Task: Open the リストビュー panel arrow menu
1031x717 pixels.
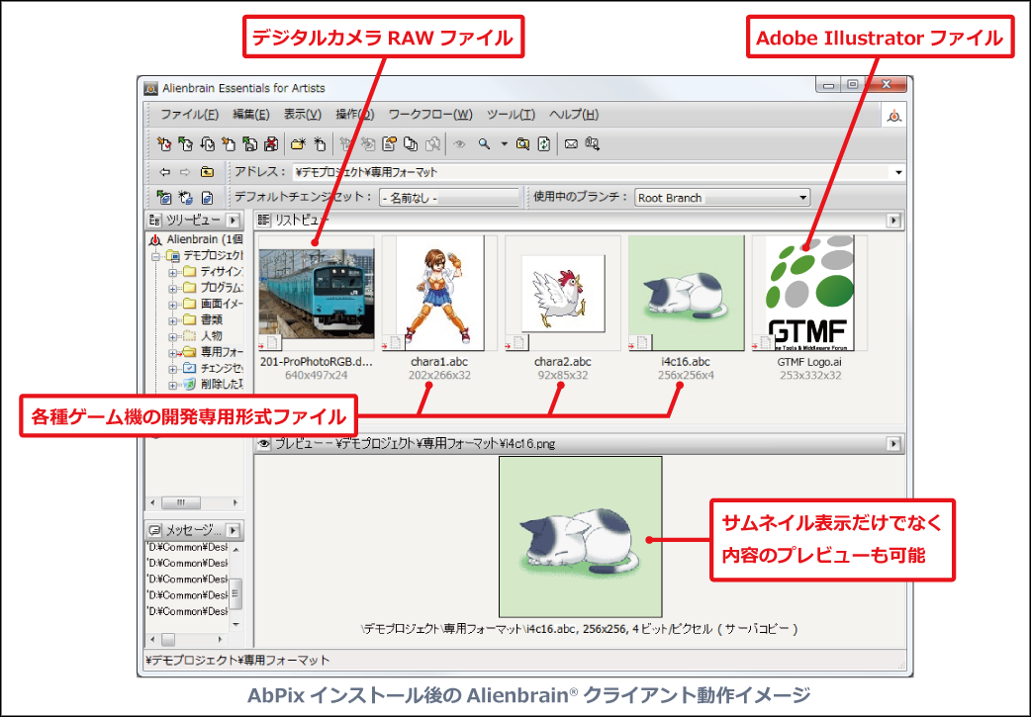Action: (892, 221)
